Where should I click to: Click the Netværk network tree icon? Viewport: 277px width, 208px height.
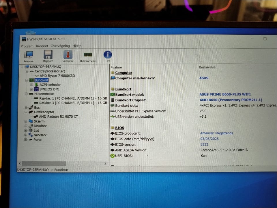[31, 135]
